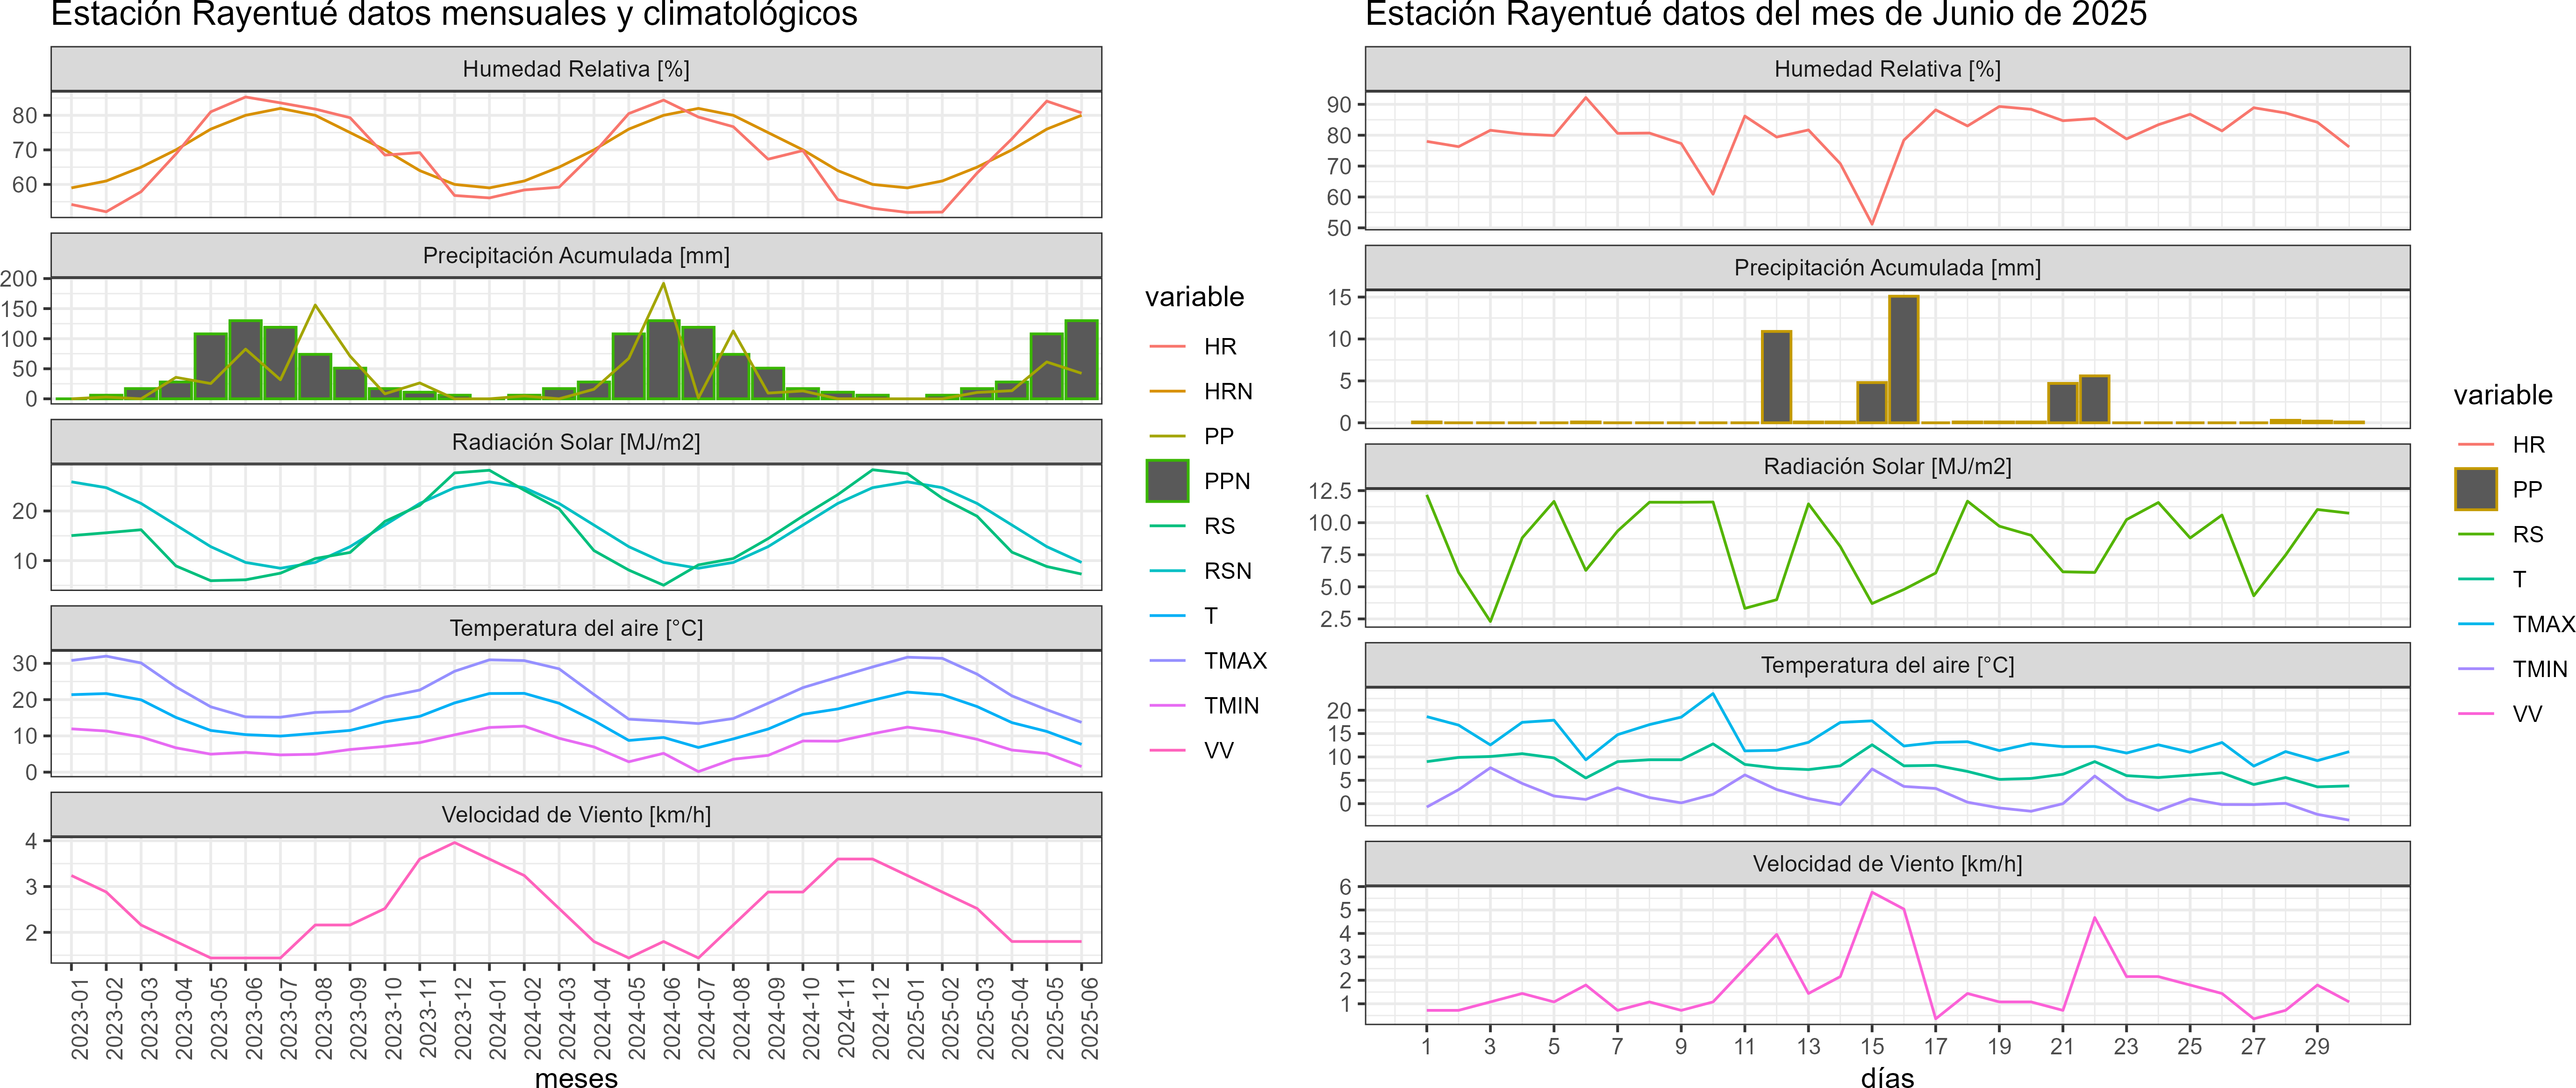2576x1088 pixels.
Task: Click the monthly chart 'Temperatura del aire [°C]' panel header
Action: (576, 628)
